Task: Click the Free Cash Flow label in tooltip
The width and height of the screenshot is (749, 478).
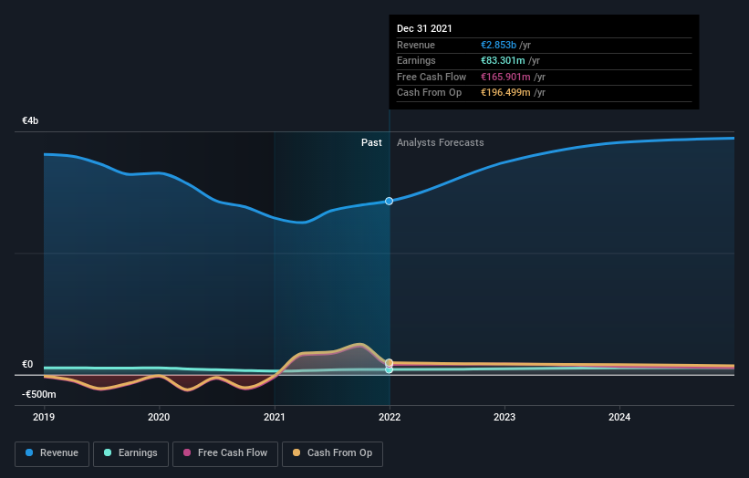Action: [432, 77]
